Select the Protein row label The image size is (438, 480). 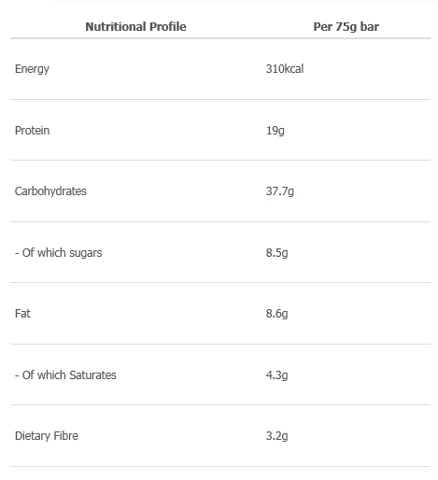tap(32, 130)
